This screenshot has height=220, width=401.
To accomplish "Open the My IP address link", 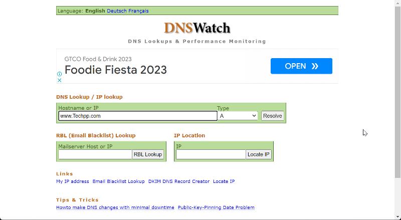I will (73, 181).
